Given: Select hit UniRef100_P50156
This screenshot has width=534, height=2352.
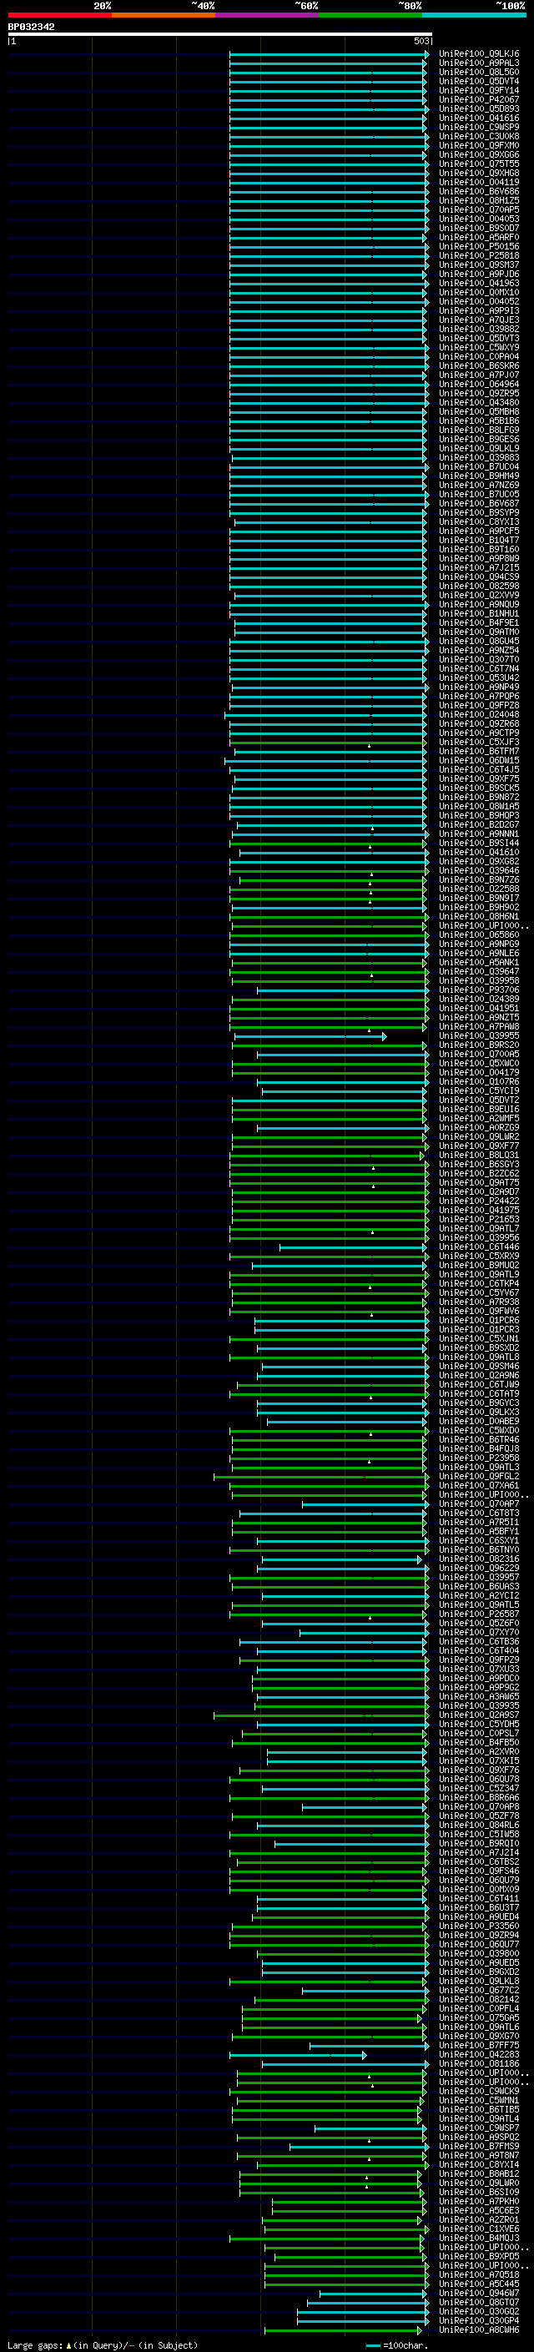Looking at the screenshot, I should (x=479, y=246).
